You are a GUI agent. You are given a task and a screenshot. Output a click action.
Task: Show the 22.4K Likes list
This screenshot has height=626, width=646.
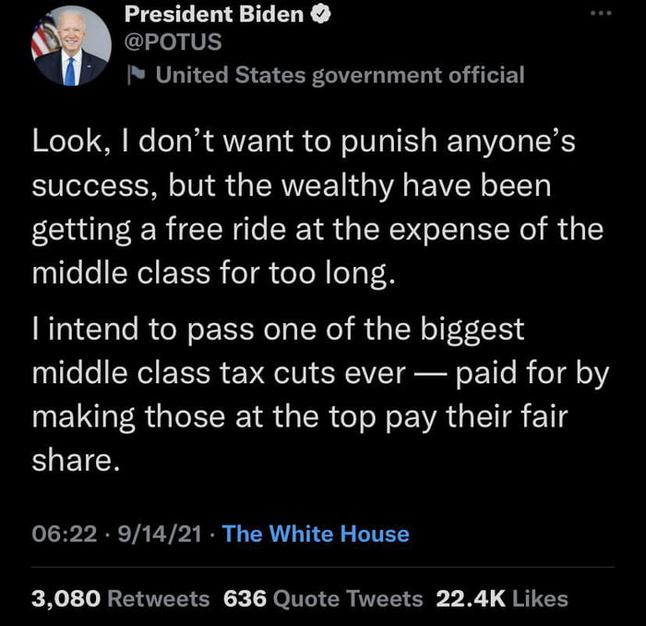(501, 598)
